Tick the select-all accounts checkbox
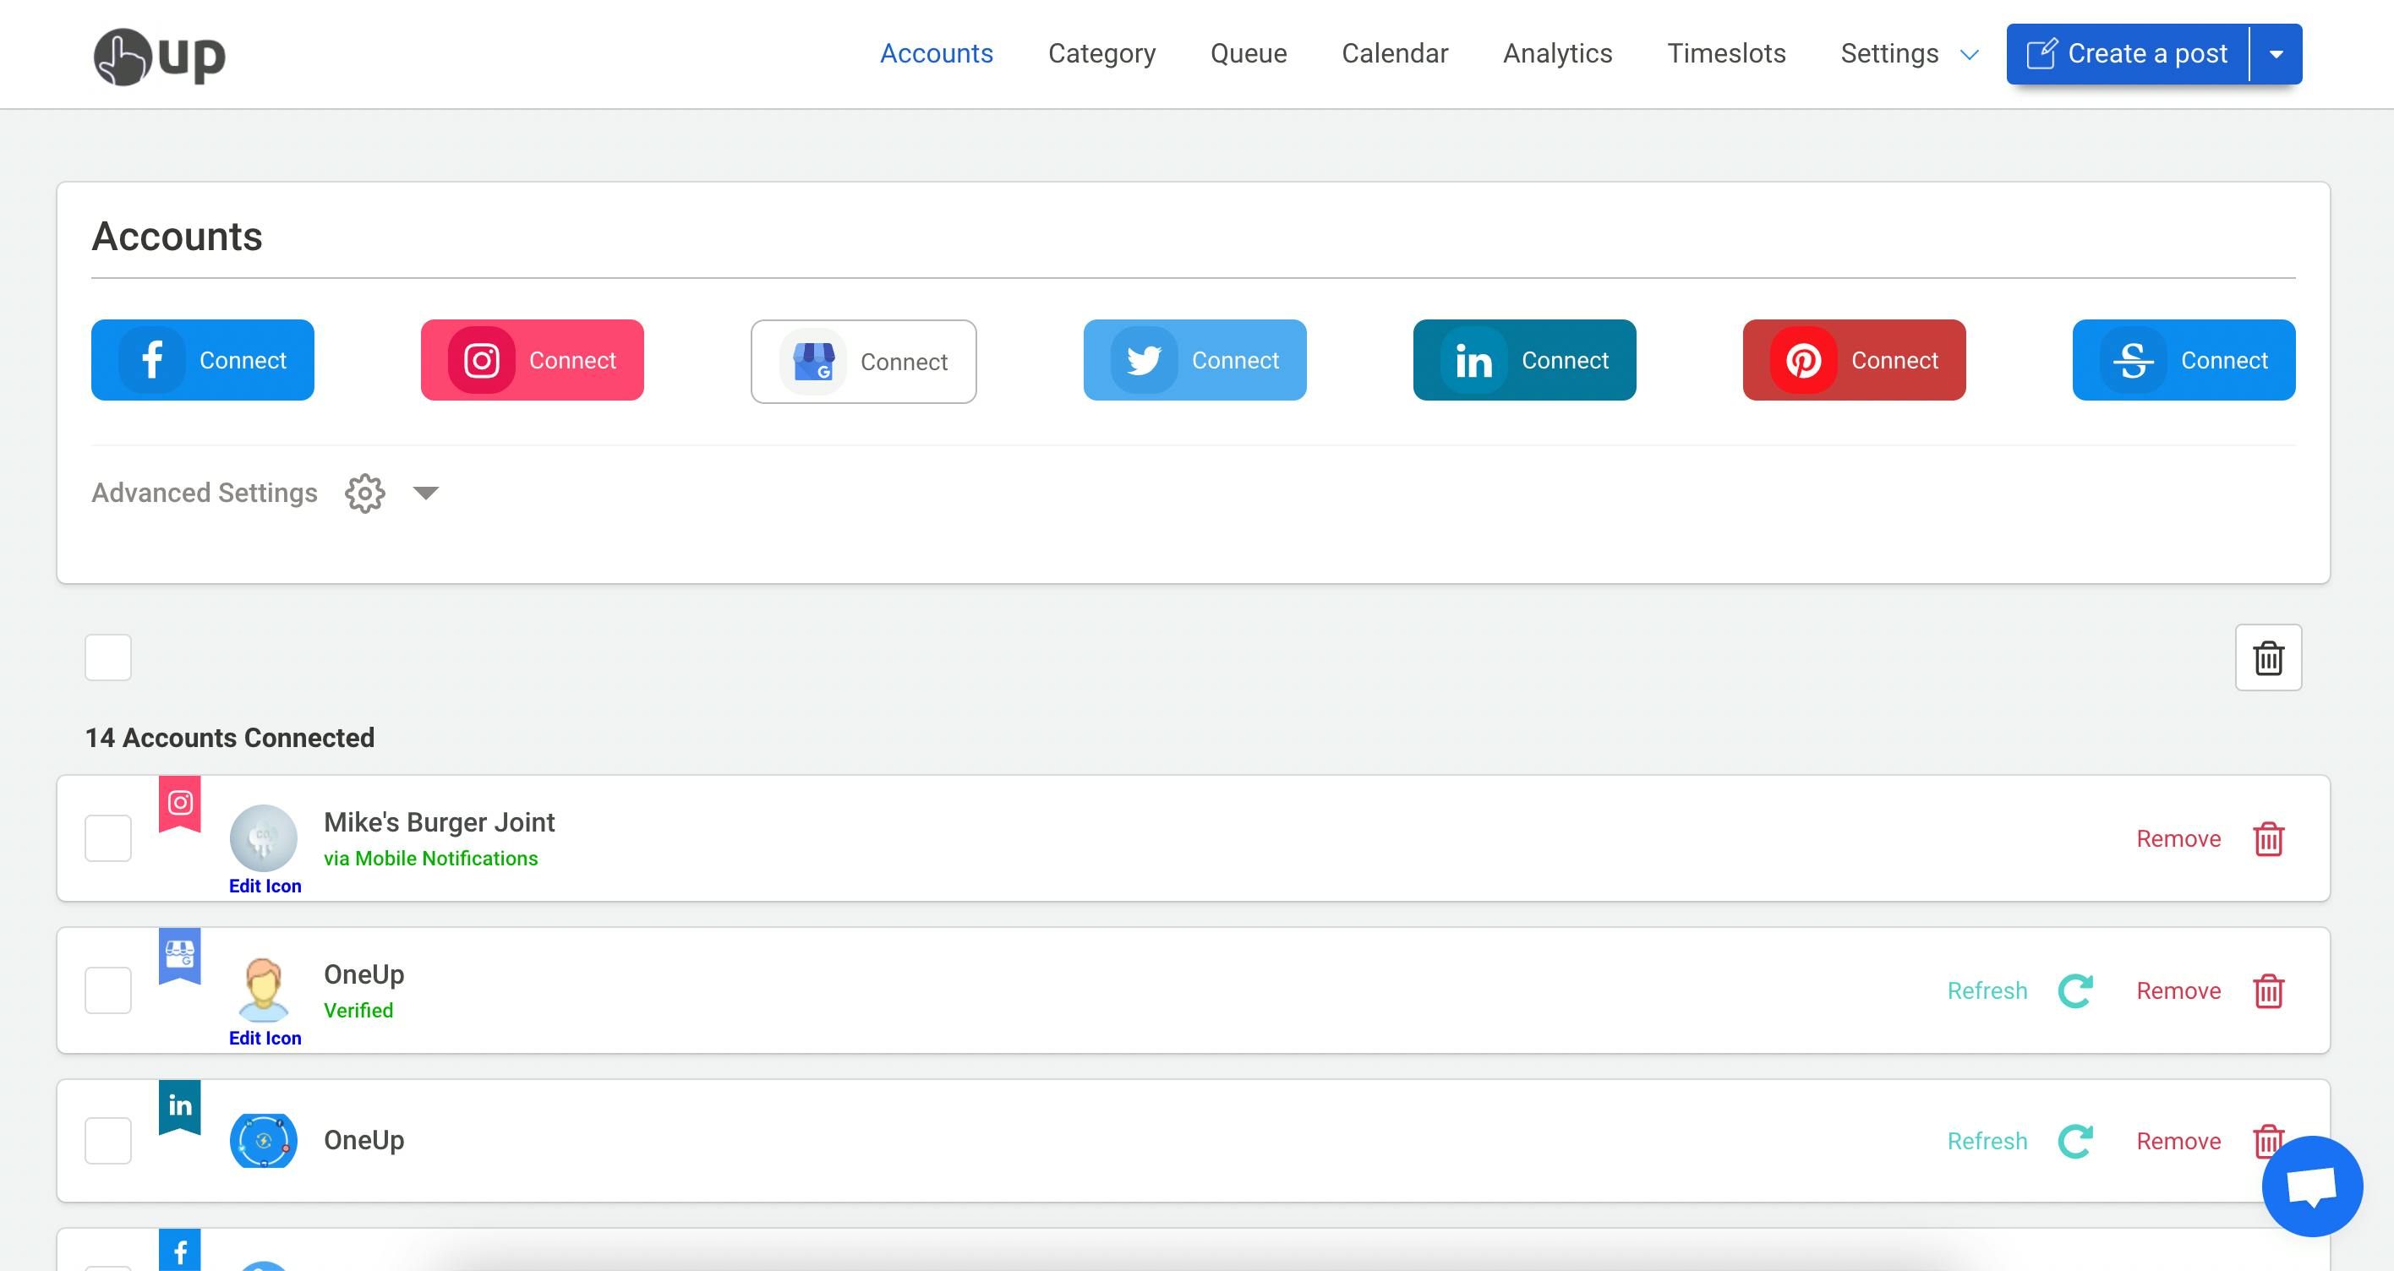The height and width of the screenshot is (1271, 2394). (x=108, y=657)
